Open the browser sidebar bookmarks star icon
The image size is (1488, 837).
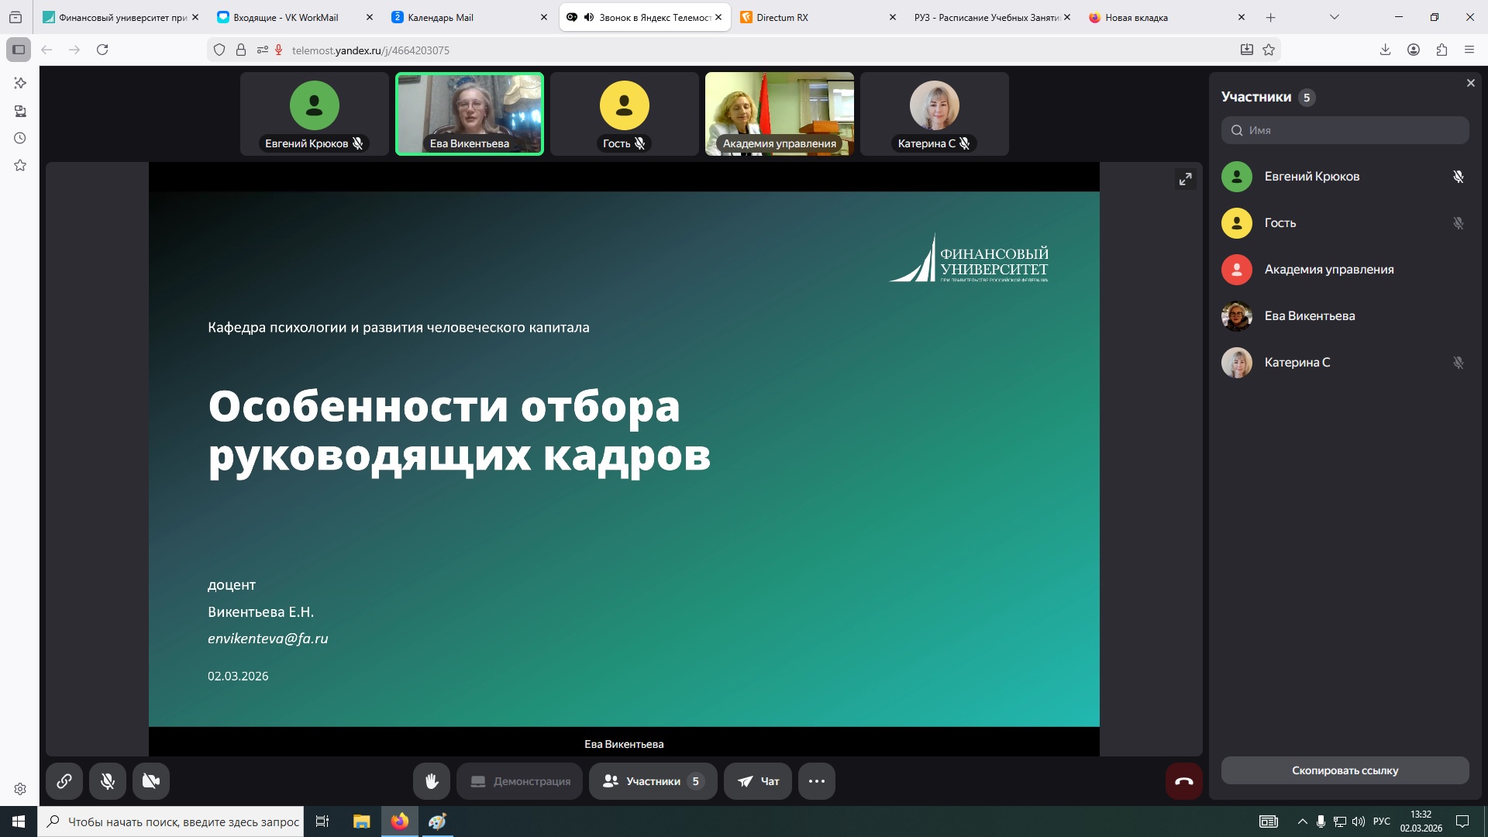click(x=20, y=165)
